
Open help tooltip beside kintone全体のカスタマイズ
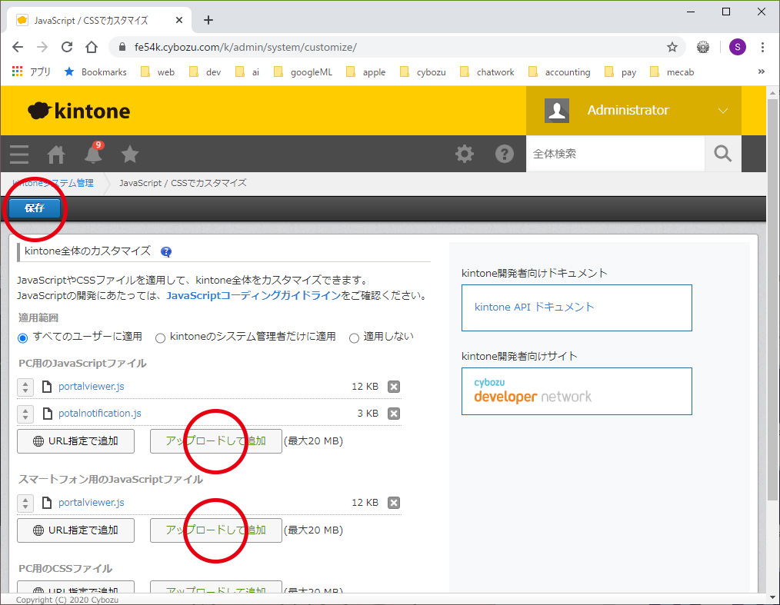pos(166,251)
